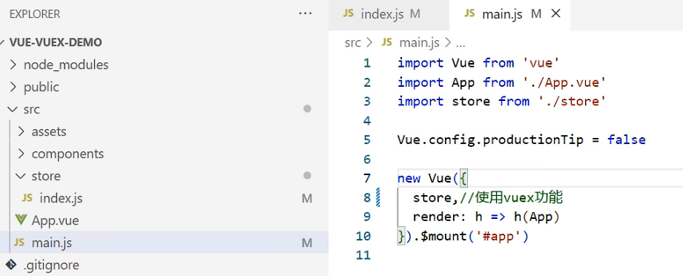Click JS icon of index.js tab
Screen dimensions: 683x276
(x=348, y=13)
